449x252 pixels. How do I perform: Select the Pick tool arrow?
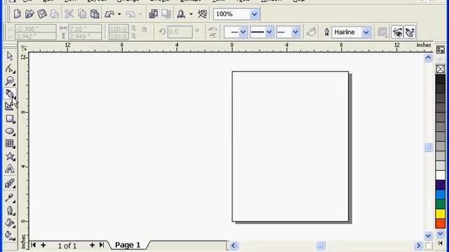click(10, 56)
